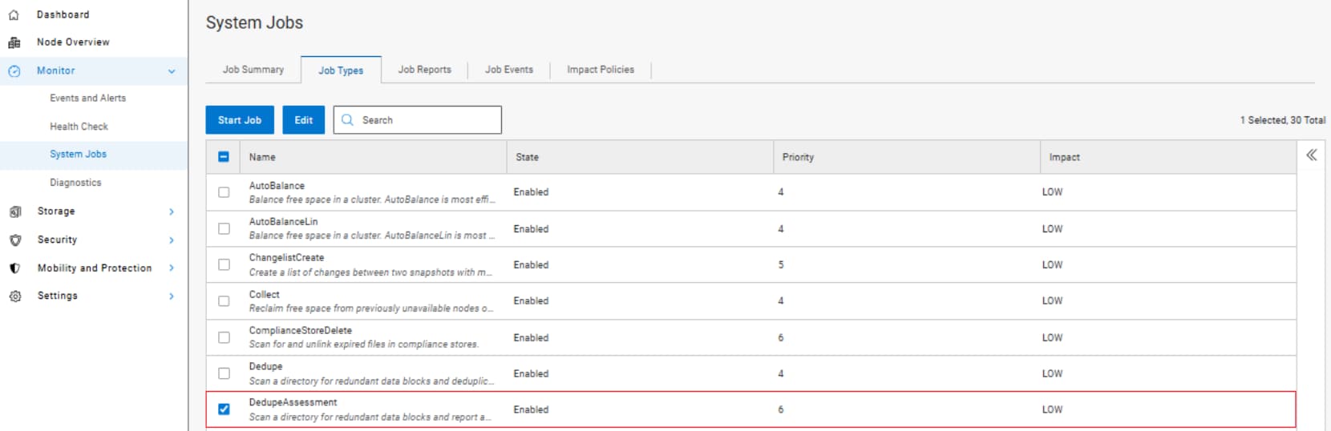Image resolution: width=1331 pixels, height=431 pixels.
Task: Switch to the Job Reports tab
Action: pos(425,70)
